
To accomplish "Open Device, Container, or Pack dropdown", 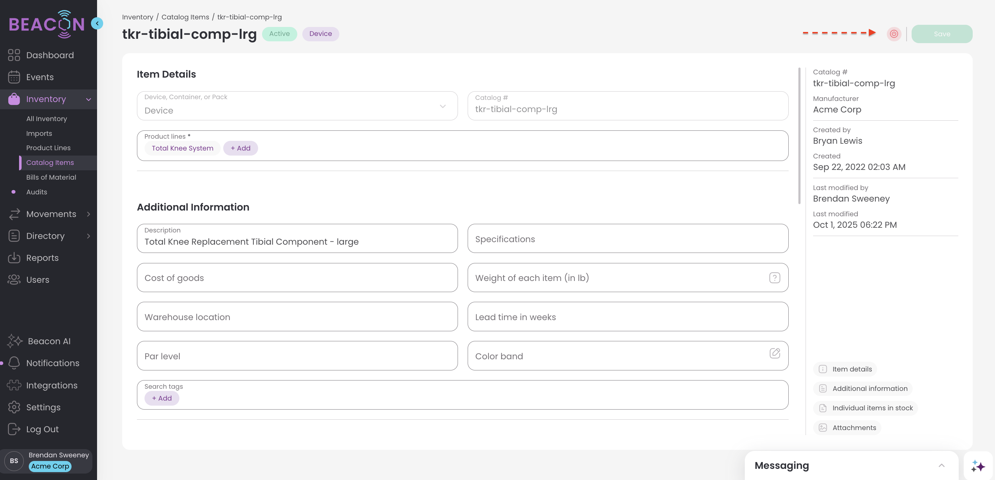I will point(297,106).
